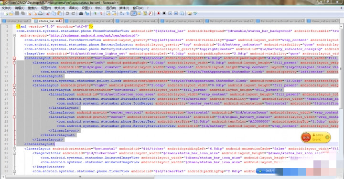Image resolution: width=344 pixels, height=179 pixels.
Task: Create a new file with the New icon
Action: point(6,13)
